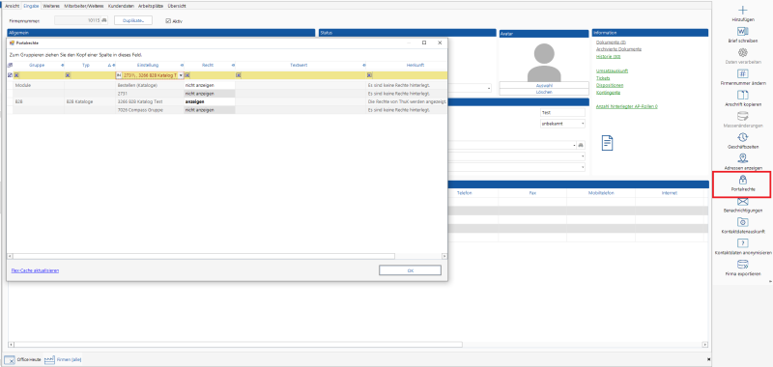The width and height of the screenshot is (773, 367).
Task: Click the blue document icon under Information
Action: 608,143
